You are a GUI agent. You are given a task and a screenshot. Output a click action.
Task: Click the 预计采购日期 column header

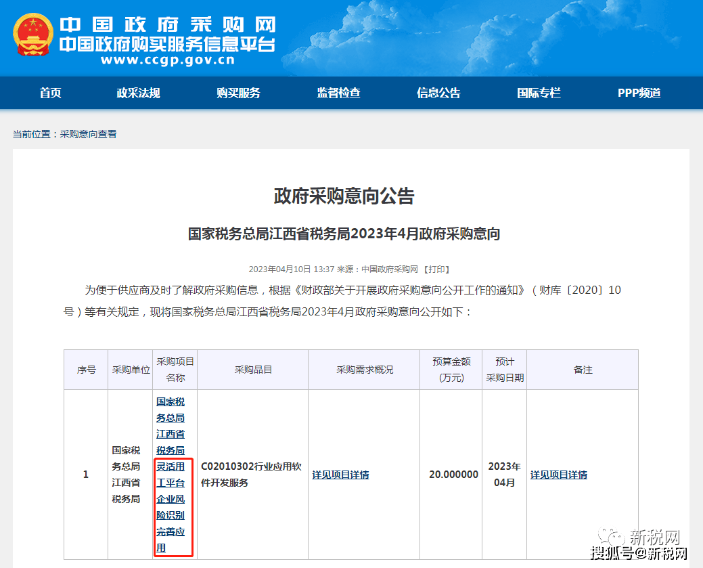504,370
